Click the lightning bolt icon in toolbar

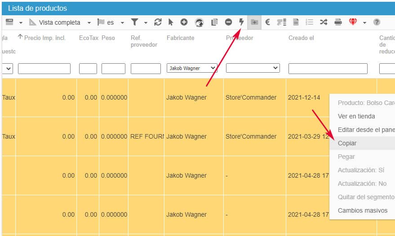click(241, 22)
